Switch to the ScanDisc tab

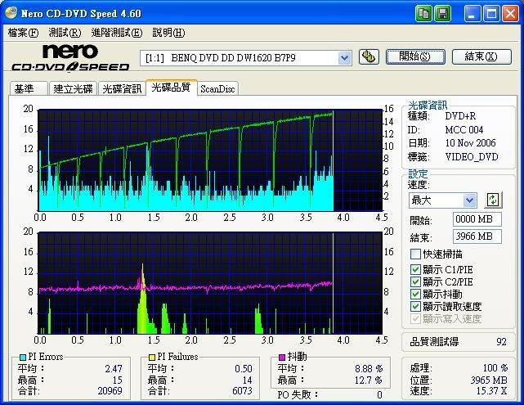pyautogui.click(x=217, y=88)
